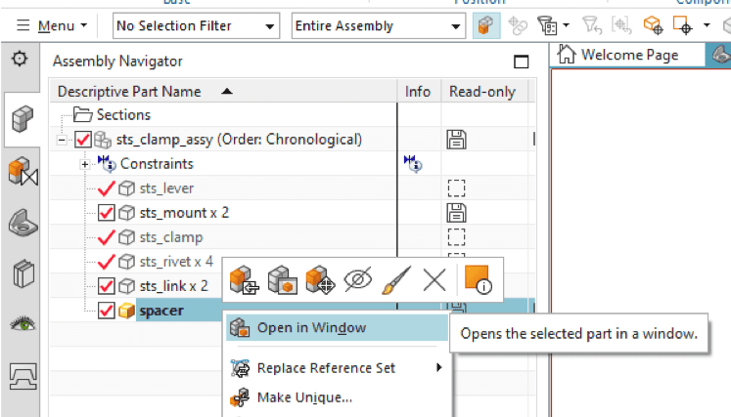This screenshot has width=731, height=417.
Task: Select the Assembly Navigator tab icon
Action: tap(23, 118)
